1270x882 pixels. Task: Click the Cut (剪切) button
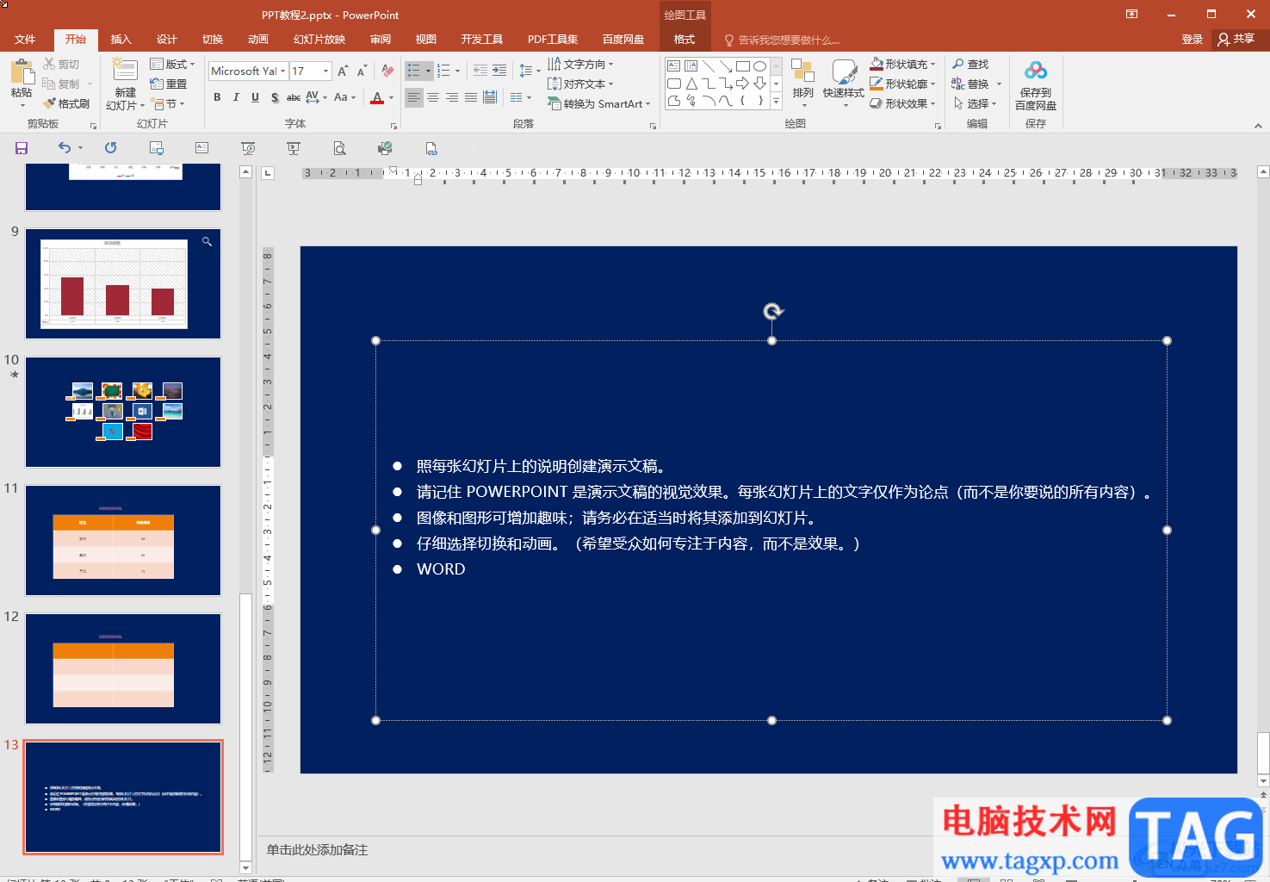[61, 64]
